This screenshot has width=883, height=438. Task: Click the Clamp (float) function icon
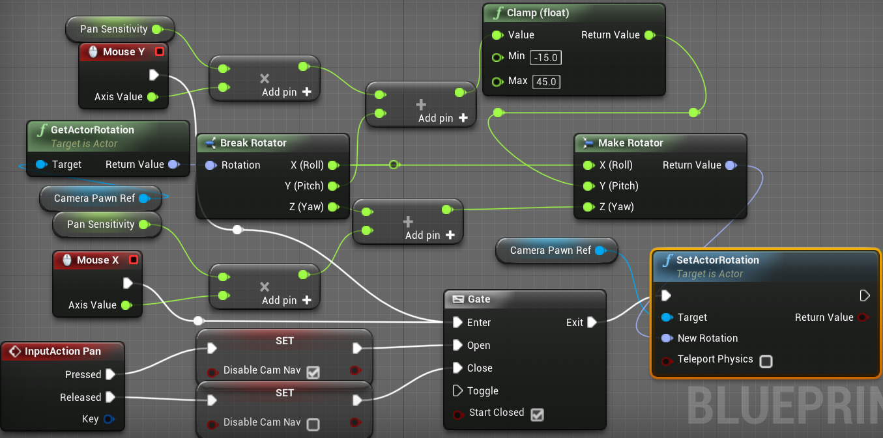497,13
